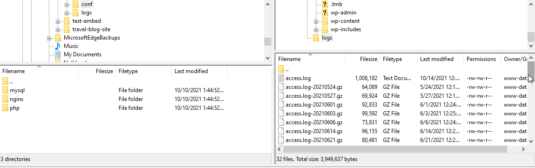
Task: Expand the conf folder tree node
Action: 67,5
